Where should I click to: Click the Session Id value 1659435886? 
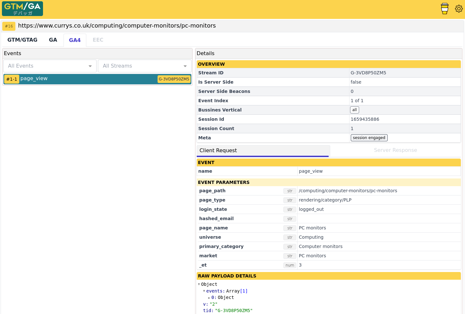tap(365, 119)
